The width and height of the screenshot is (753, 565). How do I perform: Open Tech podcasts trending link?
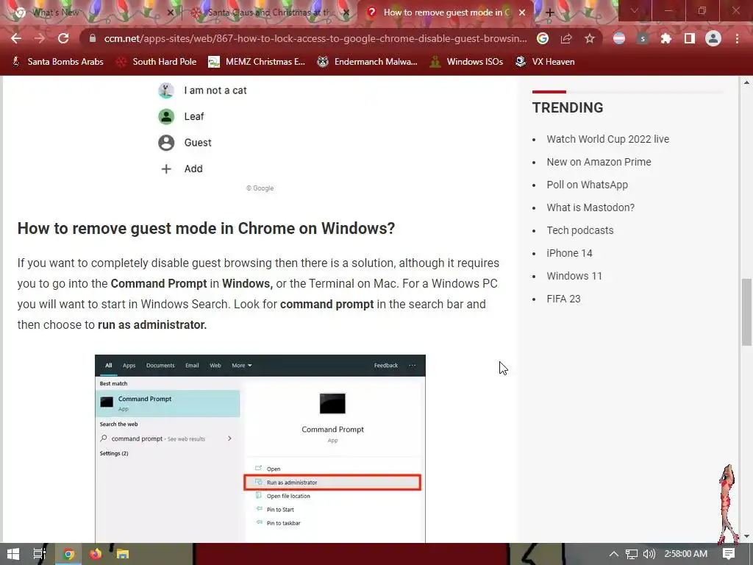[x=580, y=230]
